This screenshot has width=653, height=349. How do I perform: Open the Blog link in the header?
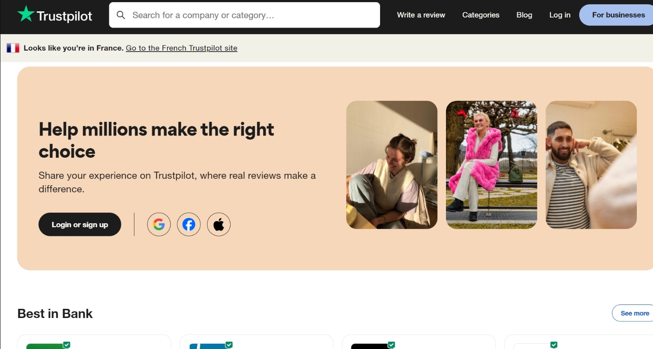coord(524,15)
